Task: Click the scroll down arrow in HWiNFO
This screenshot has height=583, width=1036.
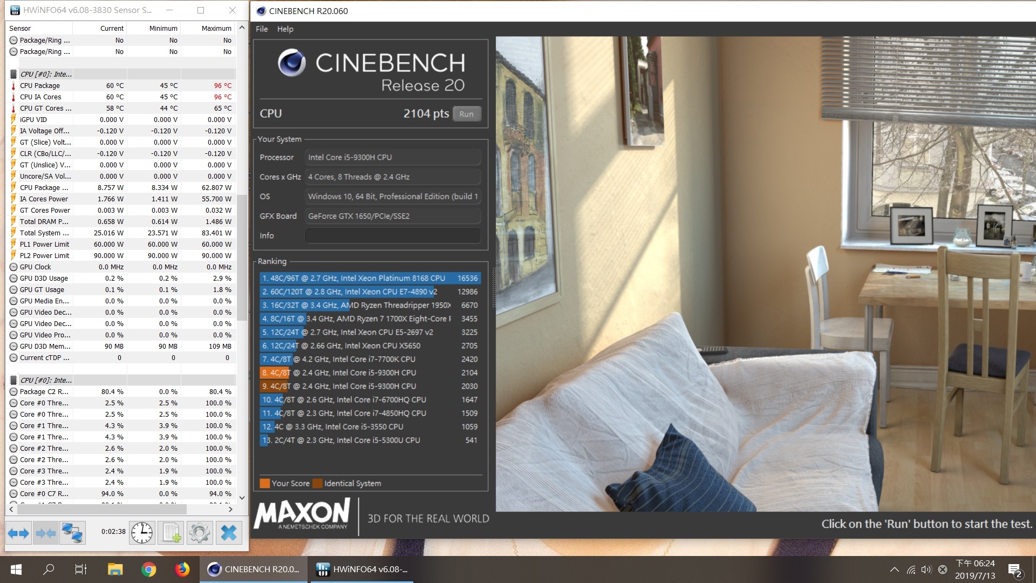Action: 242,498
